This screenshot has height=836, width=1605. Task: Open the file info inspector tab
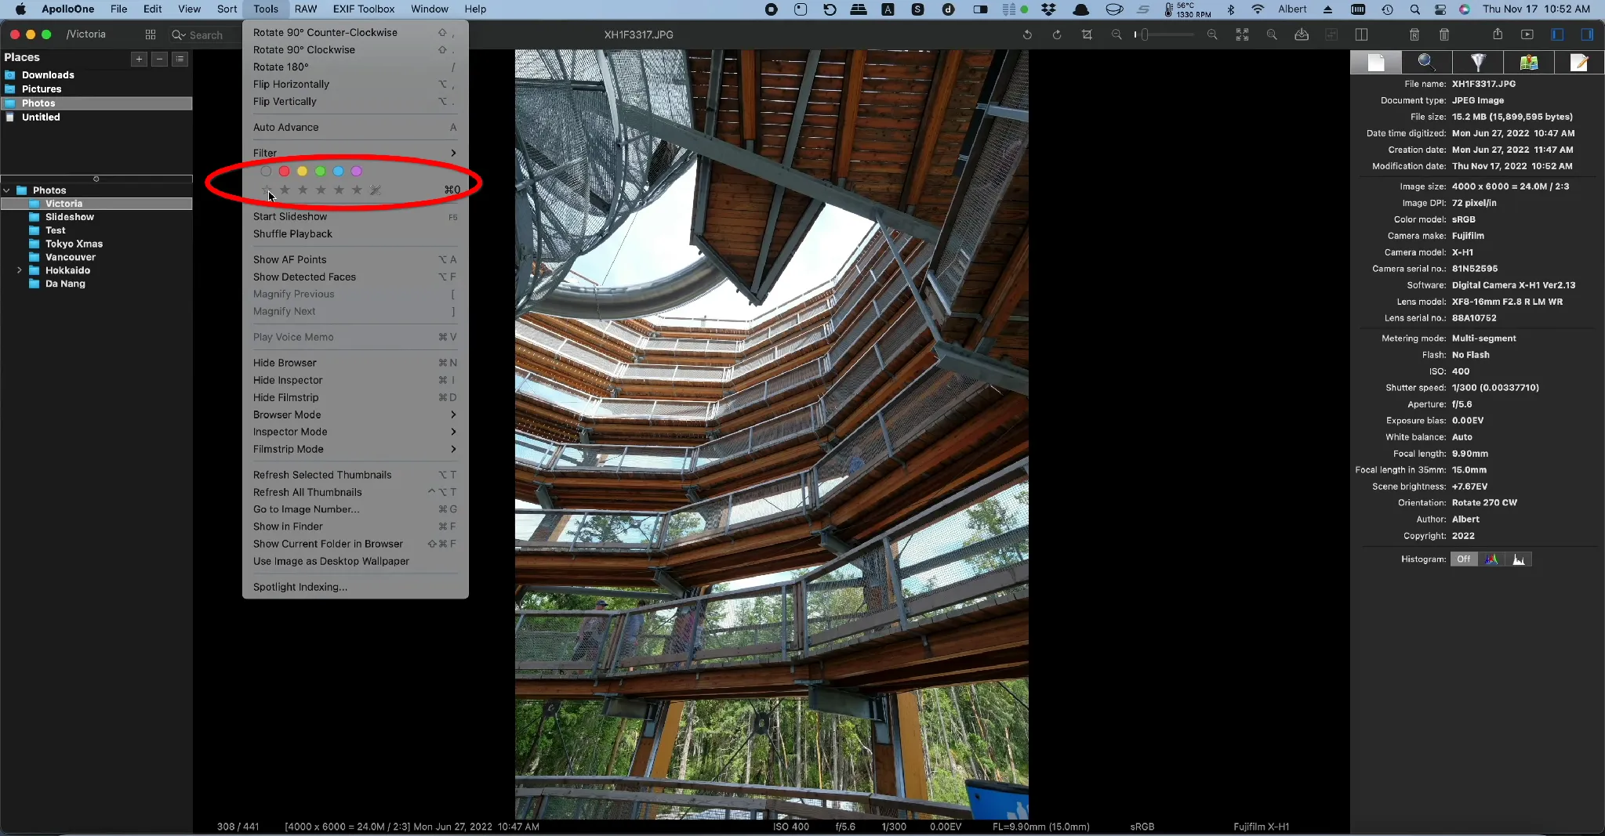click(1376, 63)
